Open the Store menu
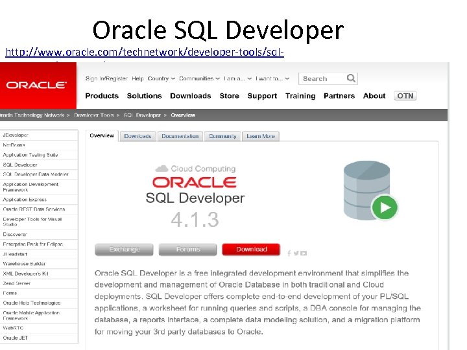The image size is (467, 350). click(230, 96)
